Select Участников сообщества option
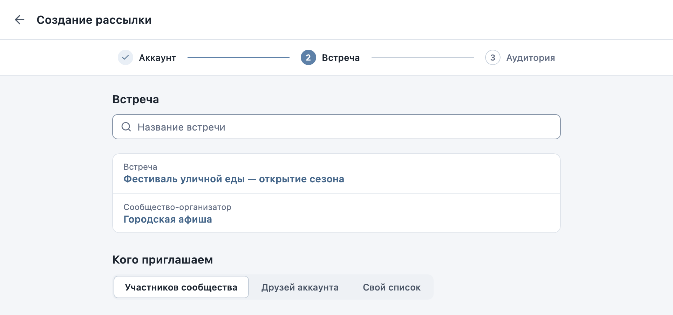The width and height of the screenshot is (673, 315). click(181, 287)
